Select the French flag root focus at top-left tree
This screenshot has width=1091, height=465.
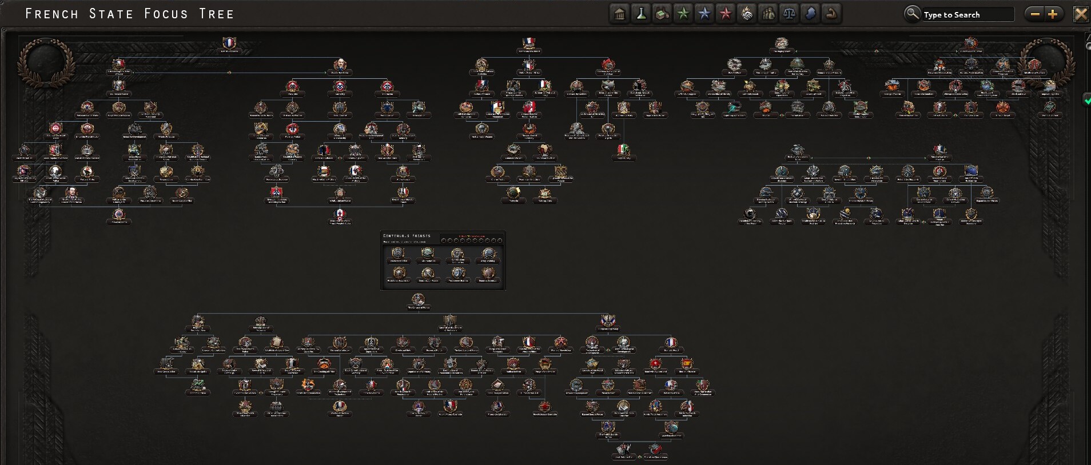pyautogui.click(x=229, y=45)
